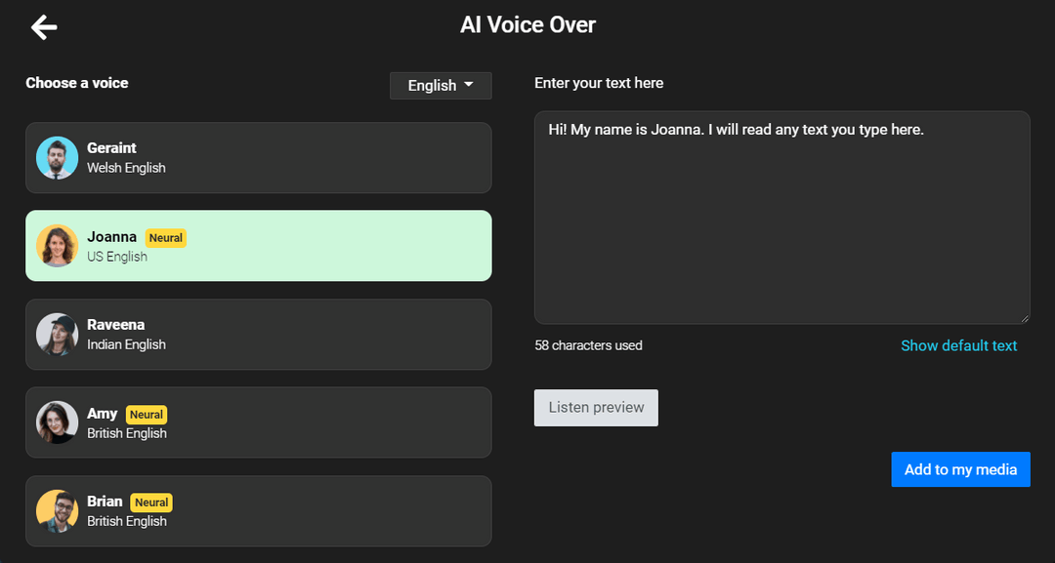Click inside the text entry box

tap(781, 217)
